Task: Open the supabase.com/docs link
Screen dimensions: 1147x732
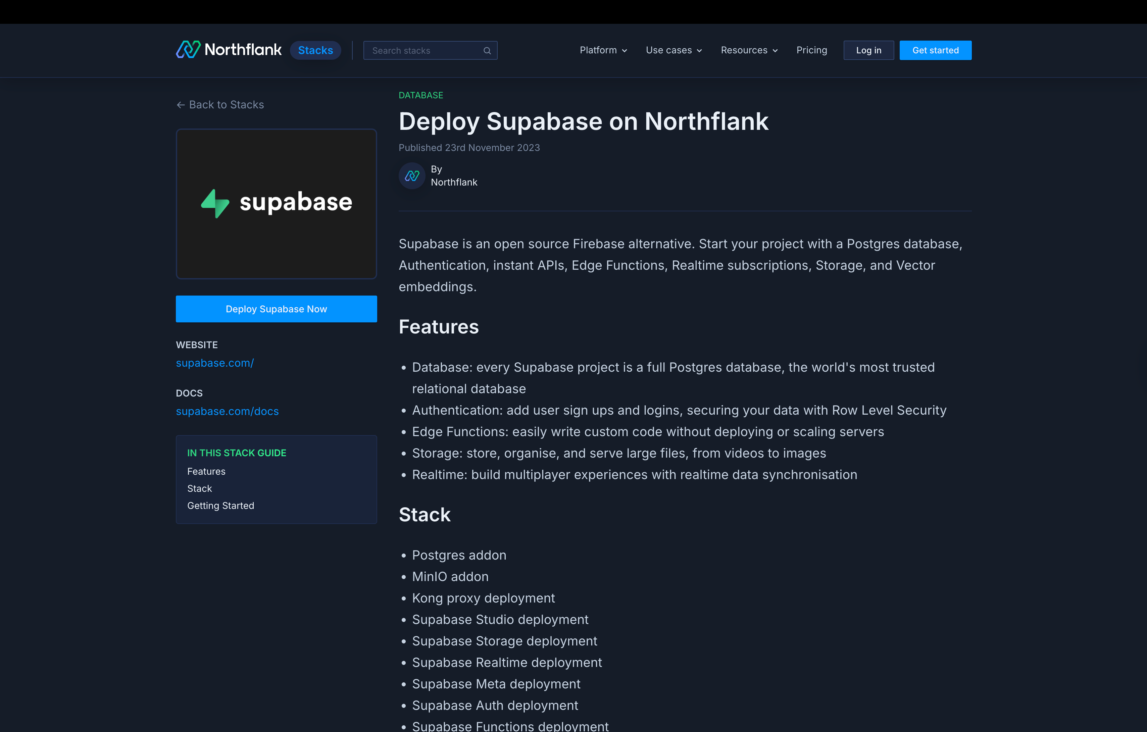Action: coord(227,411)
